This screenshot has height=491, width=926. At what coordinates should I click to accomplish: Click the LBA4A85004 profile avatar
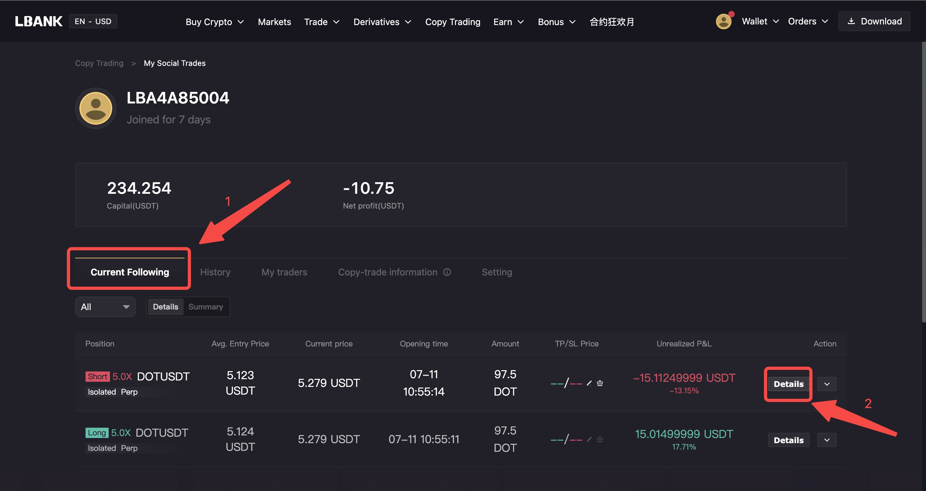[95, 108]
